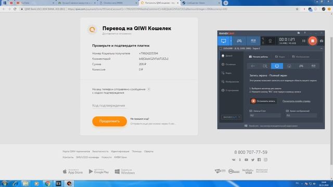333x187 pixels.
Task: Click the back arrow in Bandicam's mode row
Action: 253,66
